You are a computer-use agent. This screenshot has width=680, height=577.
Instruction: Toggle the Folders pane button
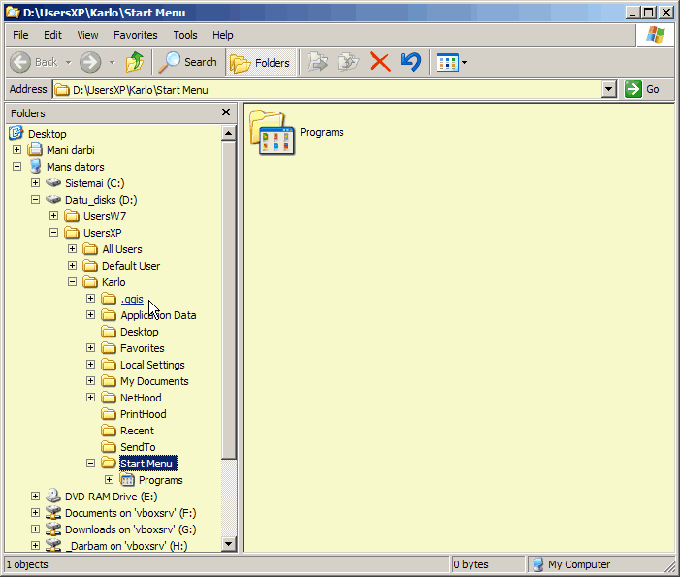(260, 62)
